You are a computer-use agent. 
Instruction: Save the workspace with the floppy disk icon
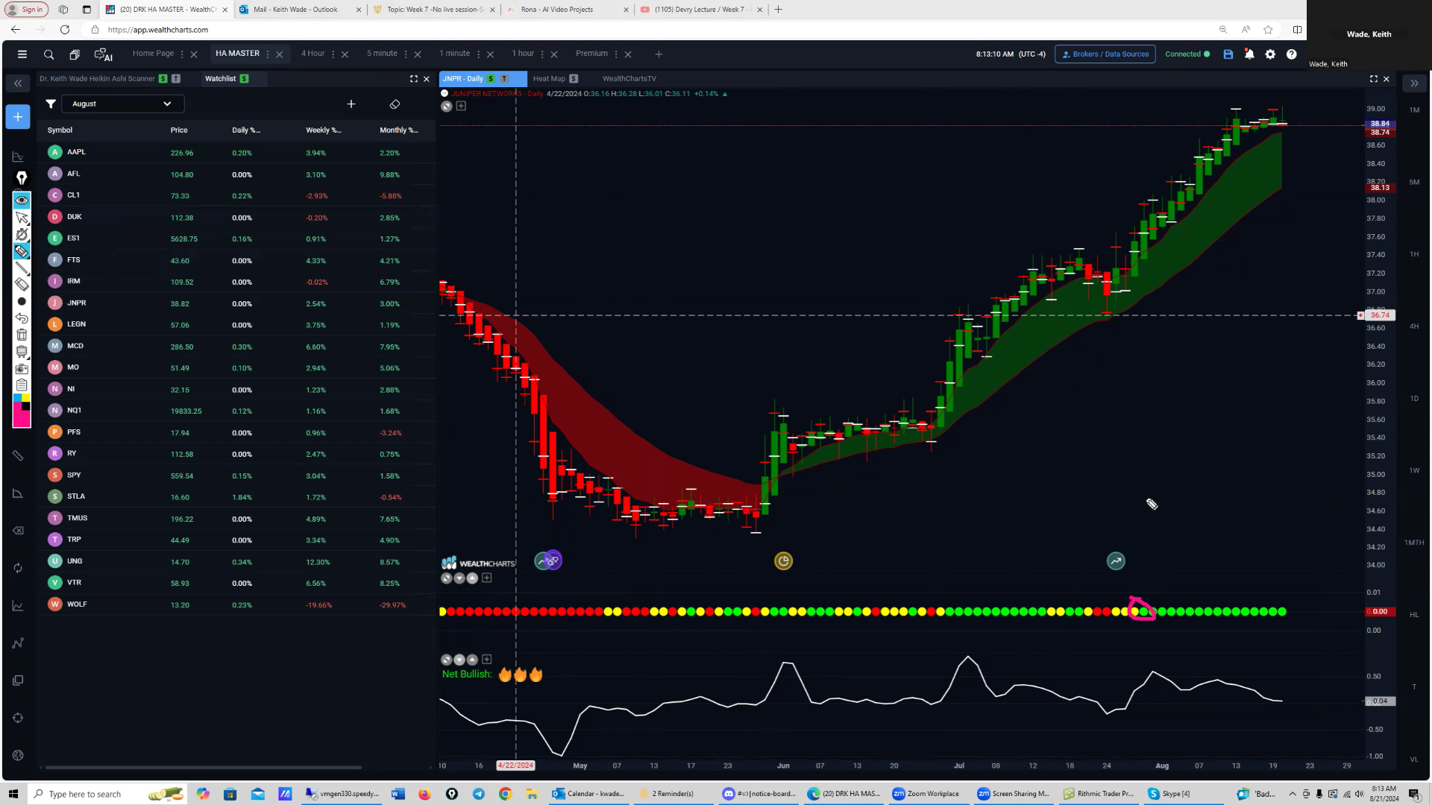[1228, 54]
